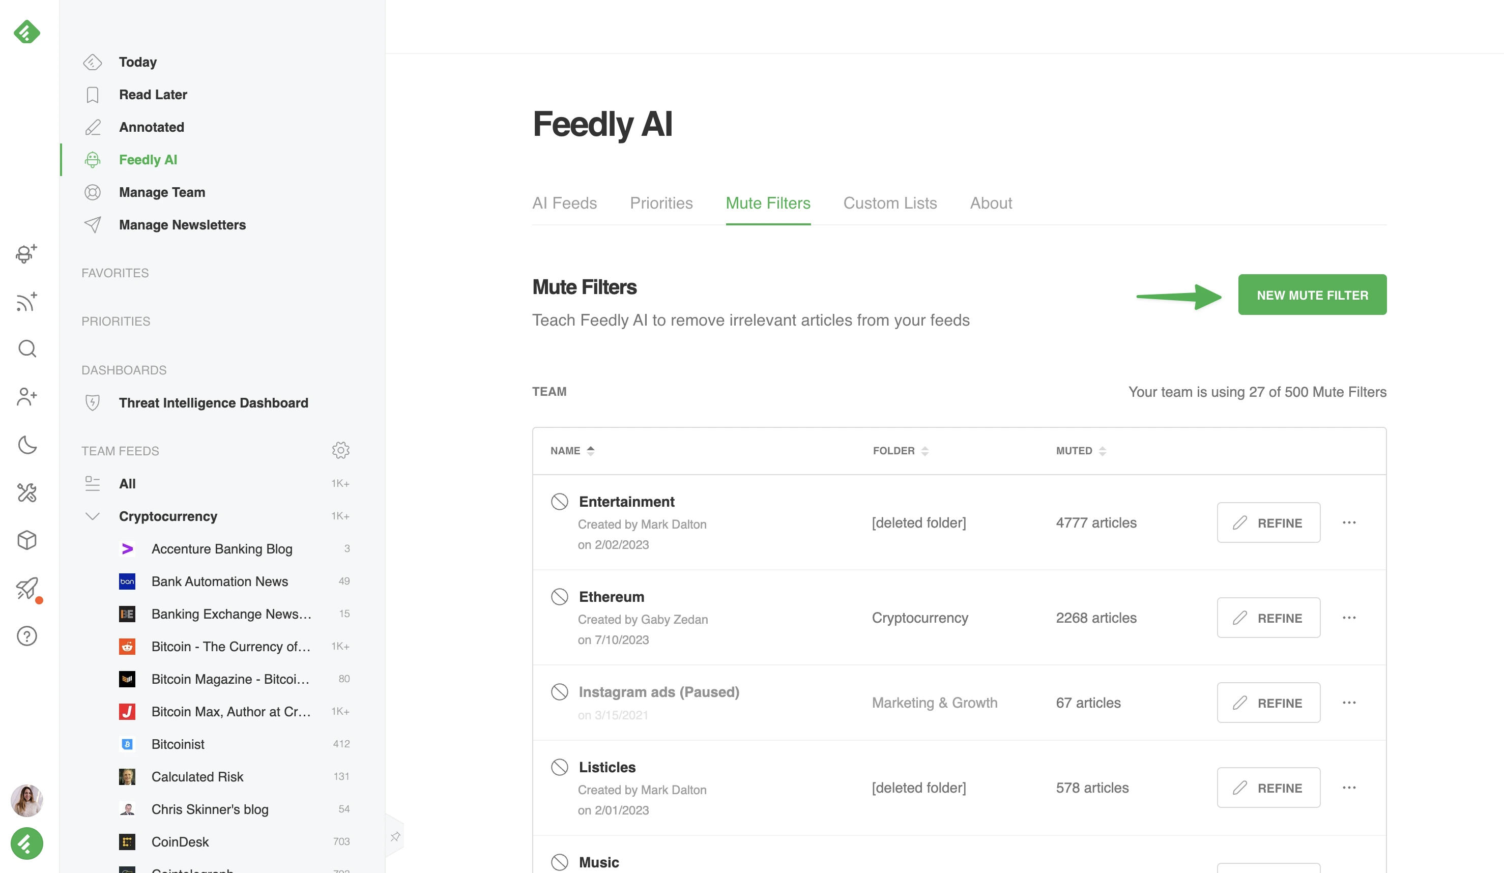Screen dimensions: 1504x873
Task: Open Bitcoin Magazine feed
Action: coord(230,679)
